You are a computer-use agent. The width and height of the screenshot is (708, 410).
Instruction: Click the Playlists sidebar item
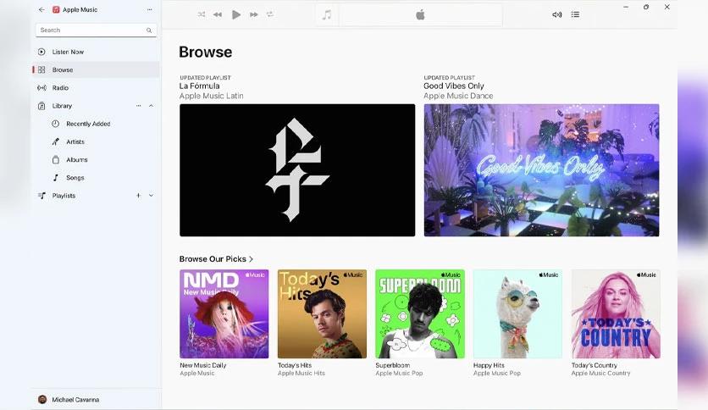[64, 196]
